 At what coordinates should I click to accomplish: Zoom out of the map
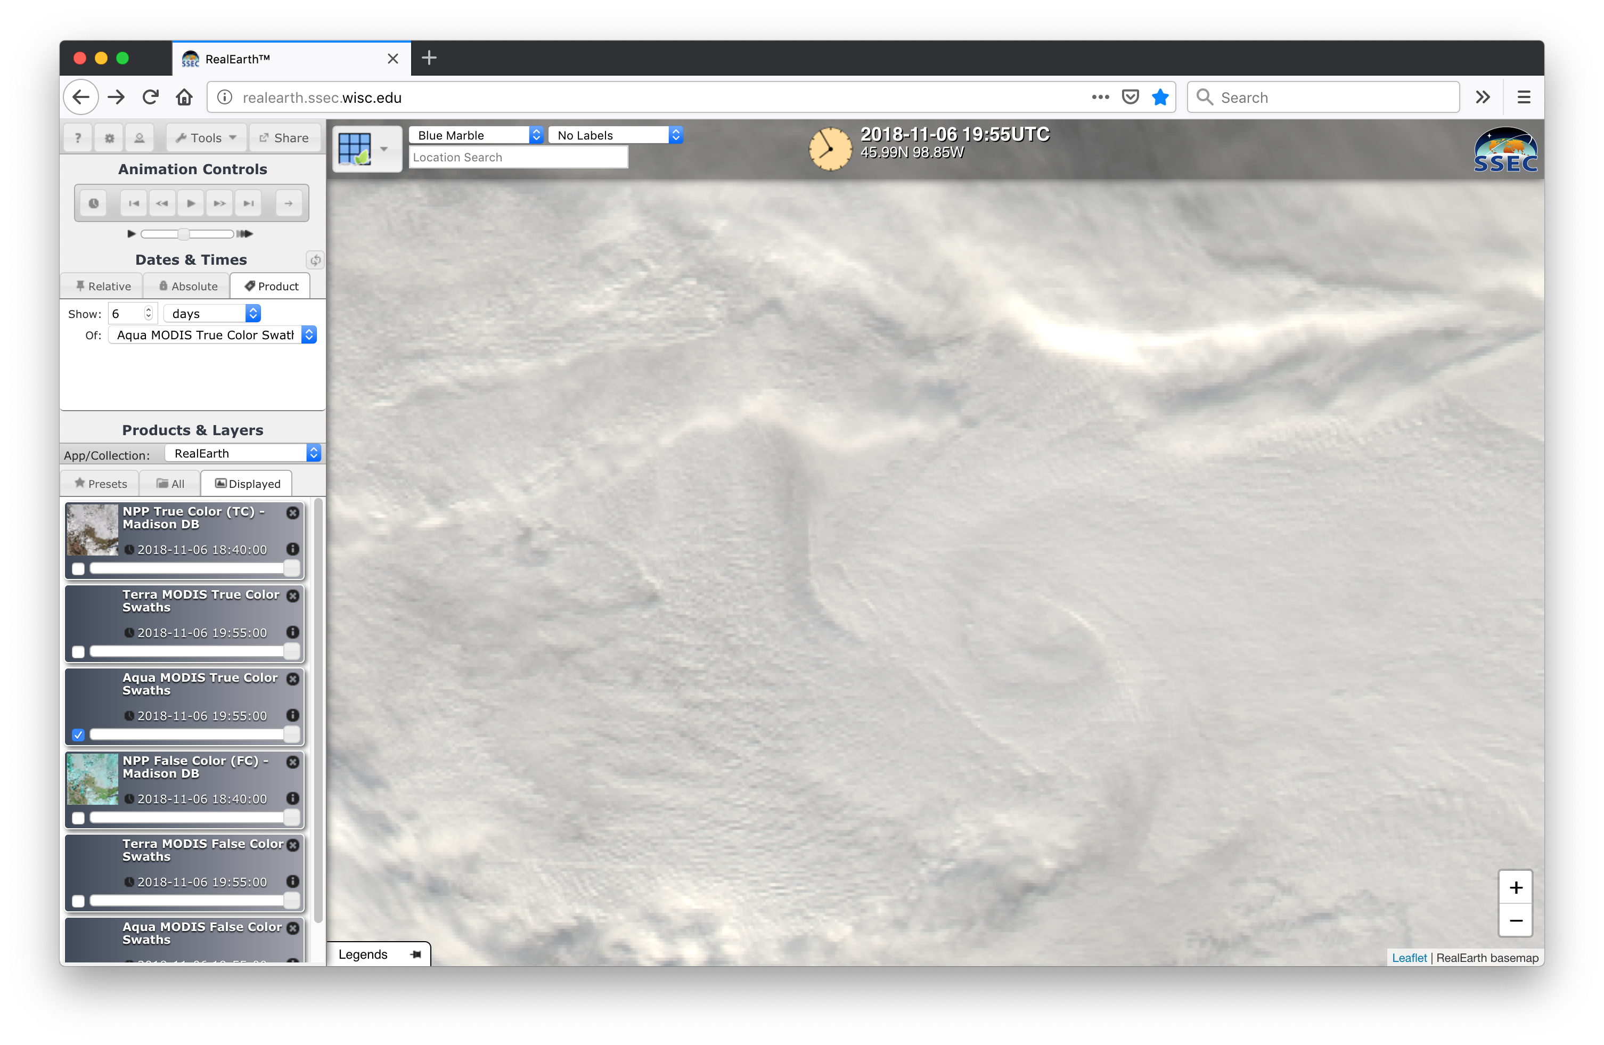(1516, 920)
